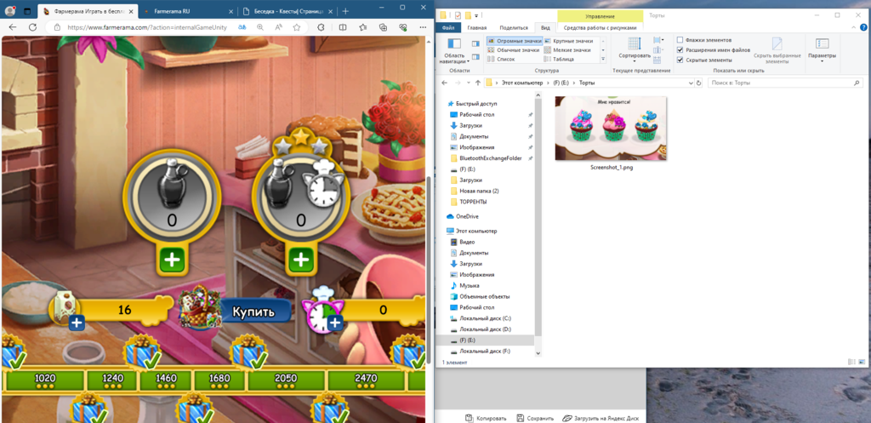Go up one folder in Explorer

pyautogui.click(x=478, y=83)
